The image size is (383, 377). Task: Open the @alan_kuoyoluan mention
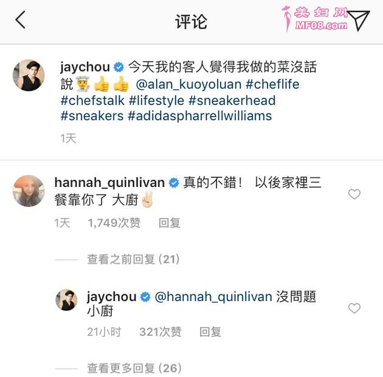click(189, 84)
